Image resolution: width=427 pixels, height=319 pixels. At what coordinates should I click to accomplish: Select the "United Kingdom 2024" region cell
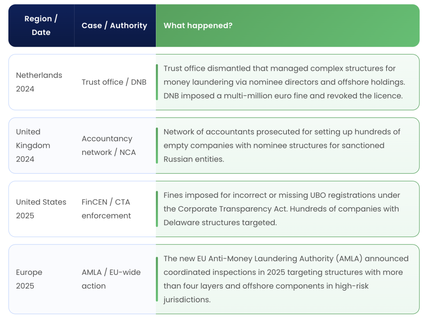33,145
